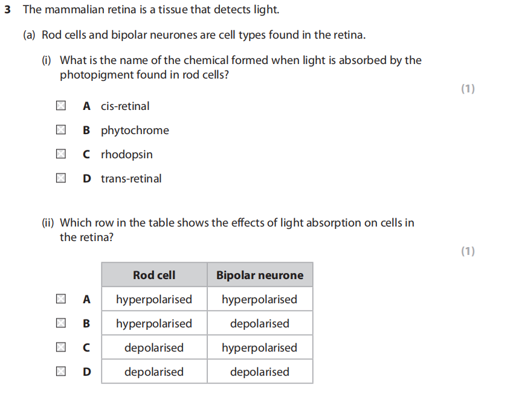Check the box for table row D

coord(60,372)
